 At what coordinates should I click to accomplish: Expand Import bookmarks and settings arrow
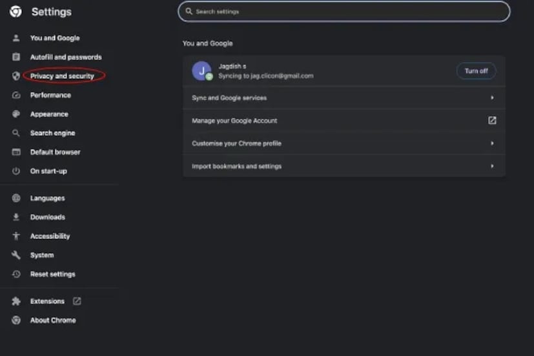tap(492, 166)
